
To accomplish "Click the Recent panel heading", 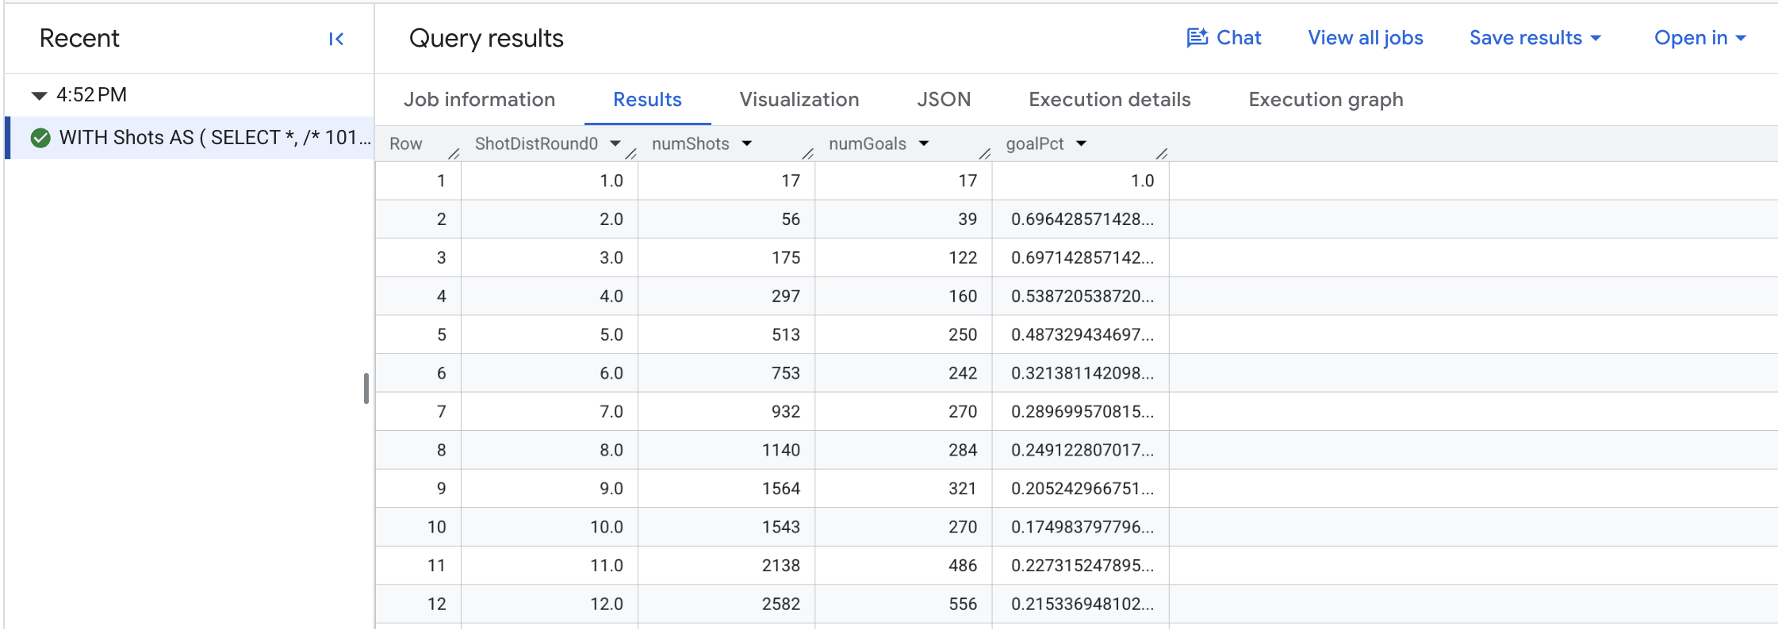I will coord(79,38).
